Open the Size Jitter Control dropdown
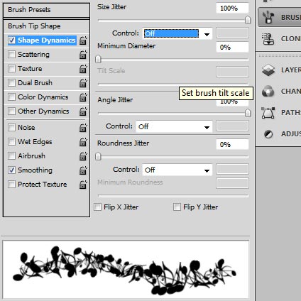This screenshot has width=301, height=301. coord(177,33)
